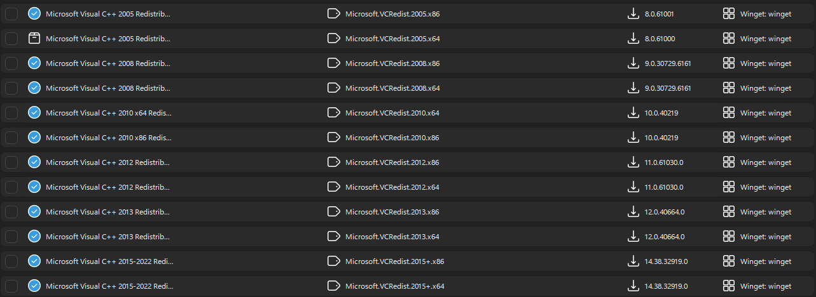Click the blue installed checkmark icon for VCRedist.2005.x86
The width and height of the screenshot is (816, 297).
pyautogui.click(x=34, y=14)
